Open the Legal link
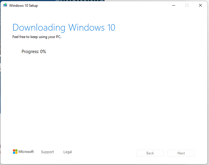Screen dimensions: 209x165 (68, 152)
